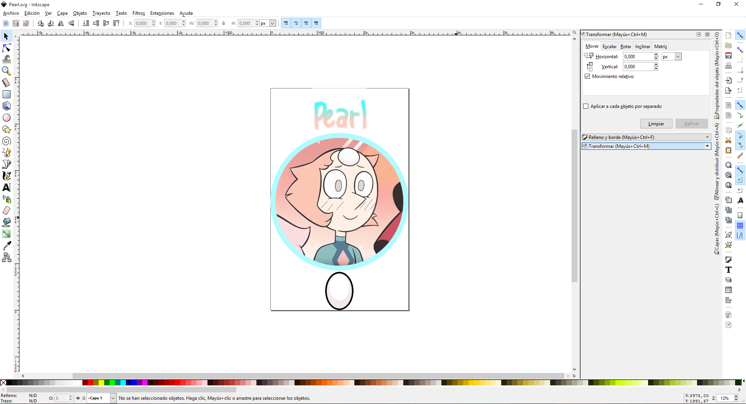This screenshot has height=404, width=746.
Task: Select the Bezier pen tool
Action: [6, 164]
